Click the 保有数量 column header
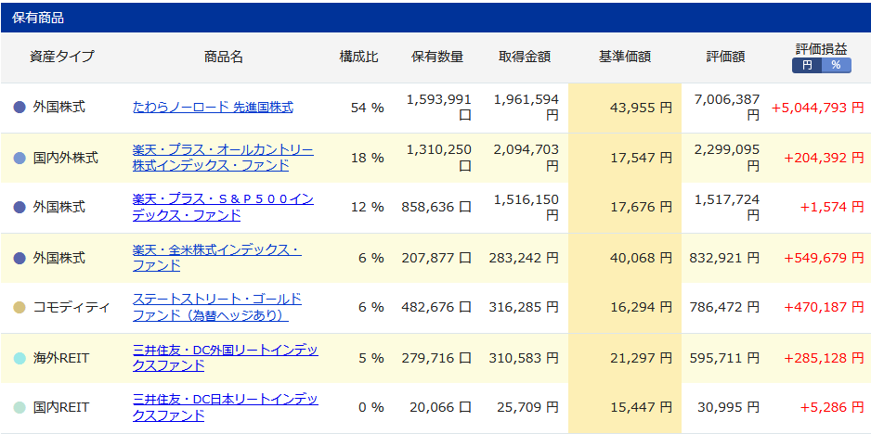Viewport: 871px width, 434px height. [x=437, y=57]
